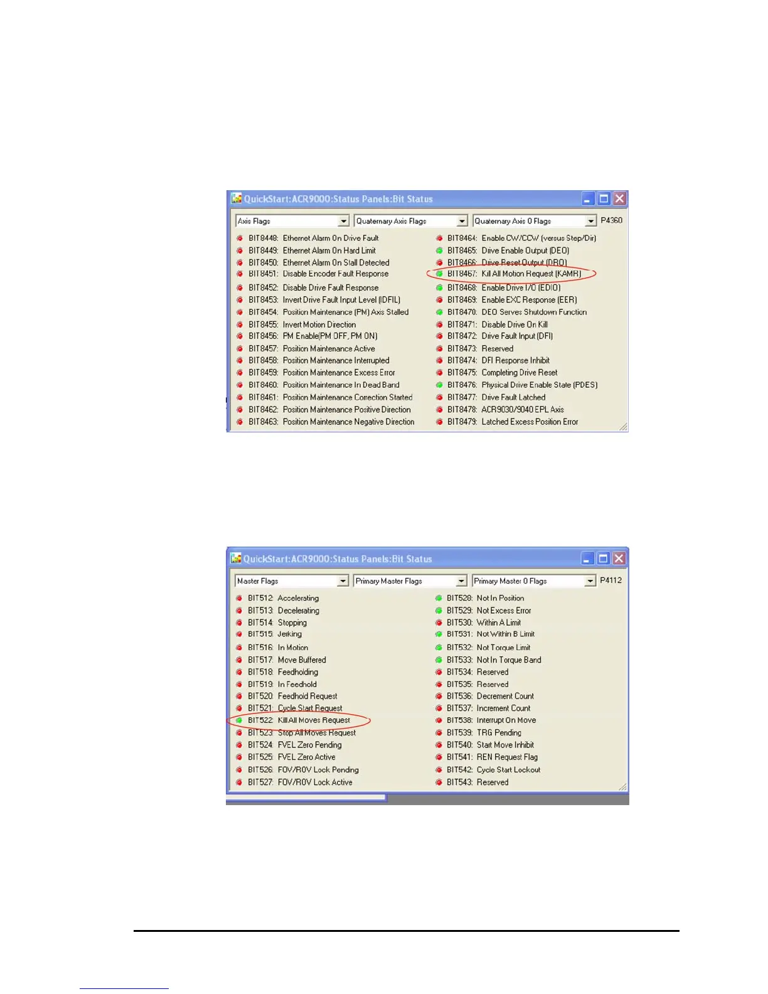Click the upper Bit Status window's title icon
768x994 pixels.
pyautogui.click(x=236, y=198)
